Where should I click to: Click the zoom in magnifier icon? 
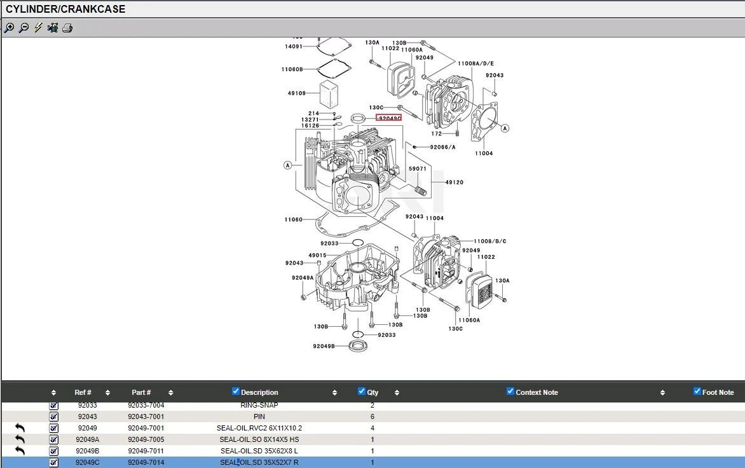(x=9, y=28)
